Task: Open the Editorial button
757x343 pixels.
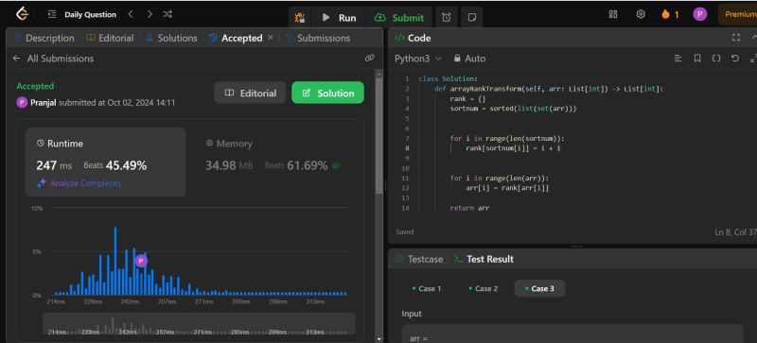Action: point(250,93)
